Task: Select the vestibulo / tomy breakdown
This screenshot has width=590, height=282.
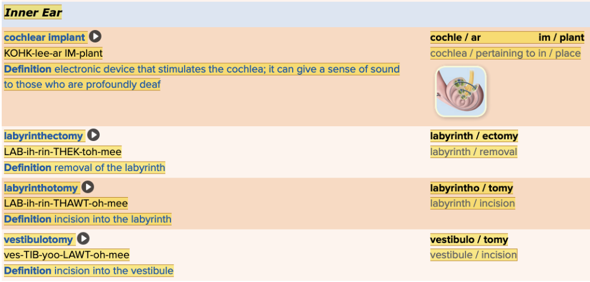Action: [469, 240]
